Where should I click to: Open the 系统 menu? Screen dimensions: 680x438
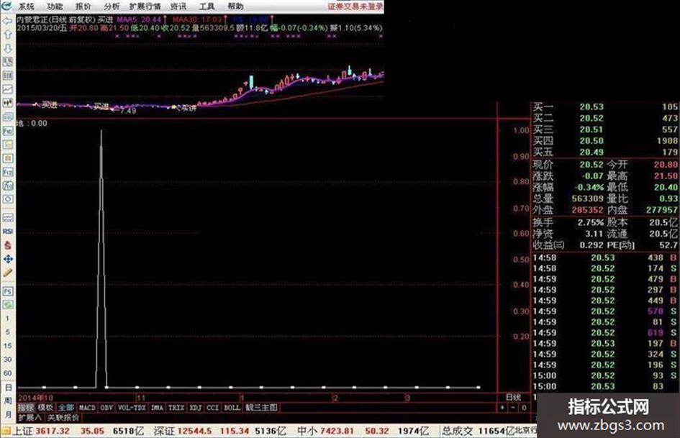coord(27,6)
